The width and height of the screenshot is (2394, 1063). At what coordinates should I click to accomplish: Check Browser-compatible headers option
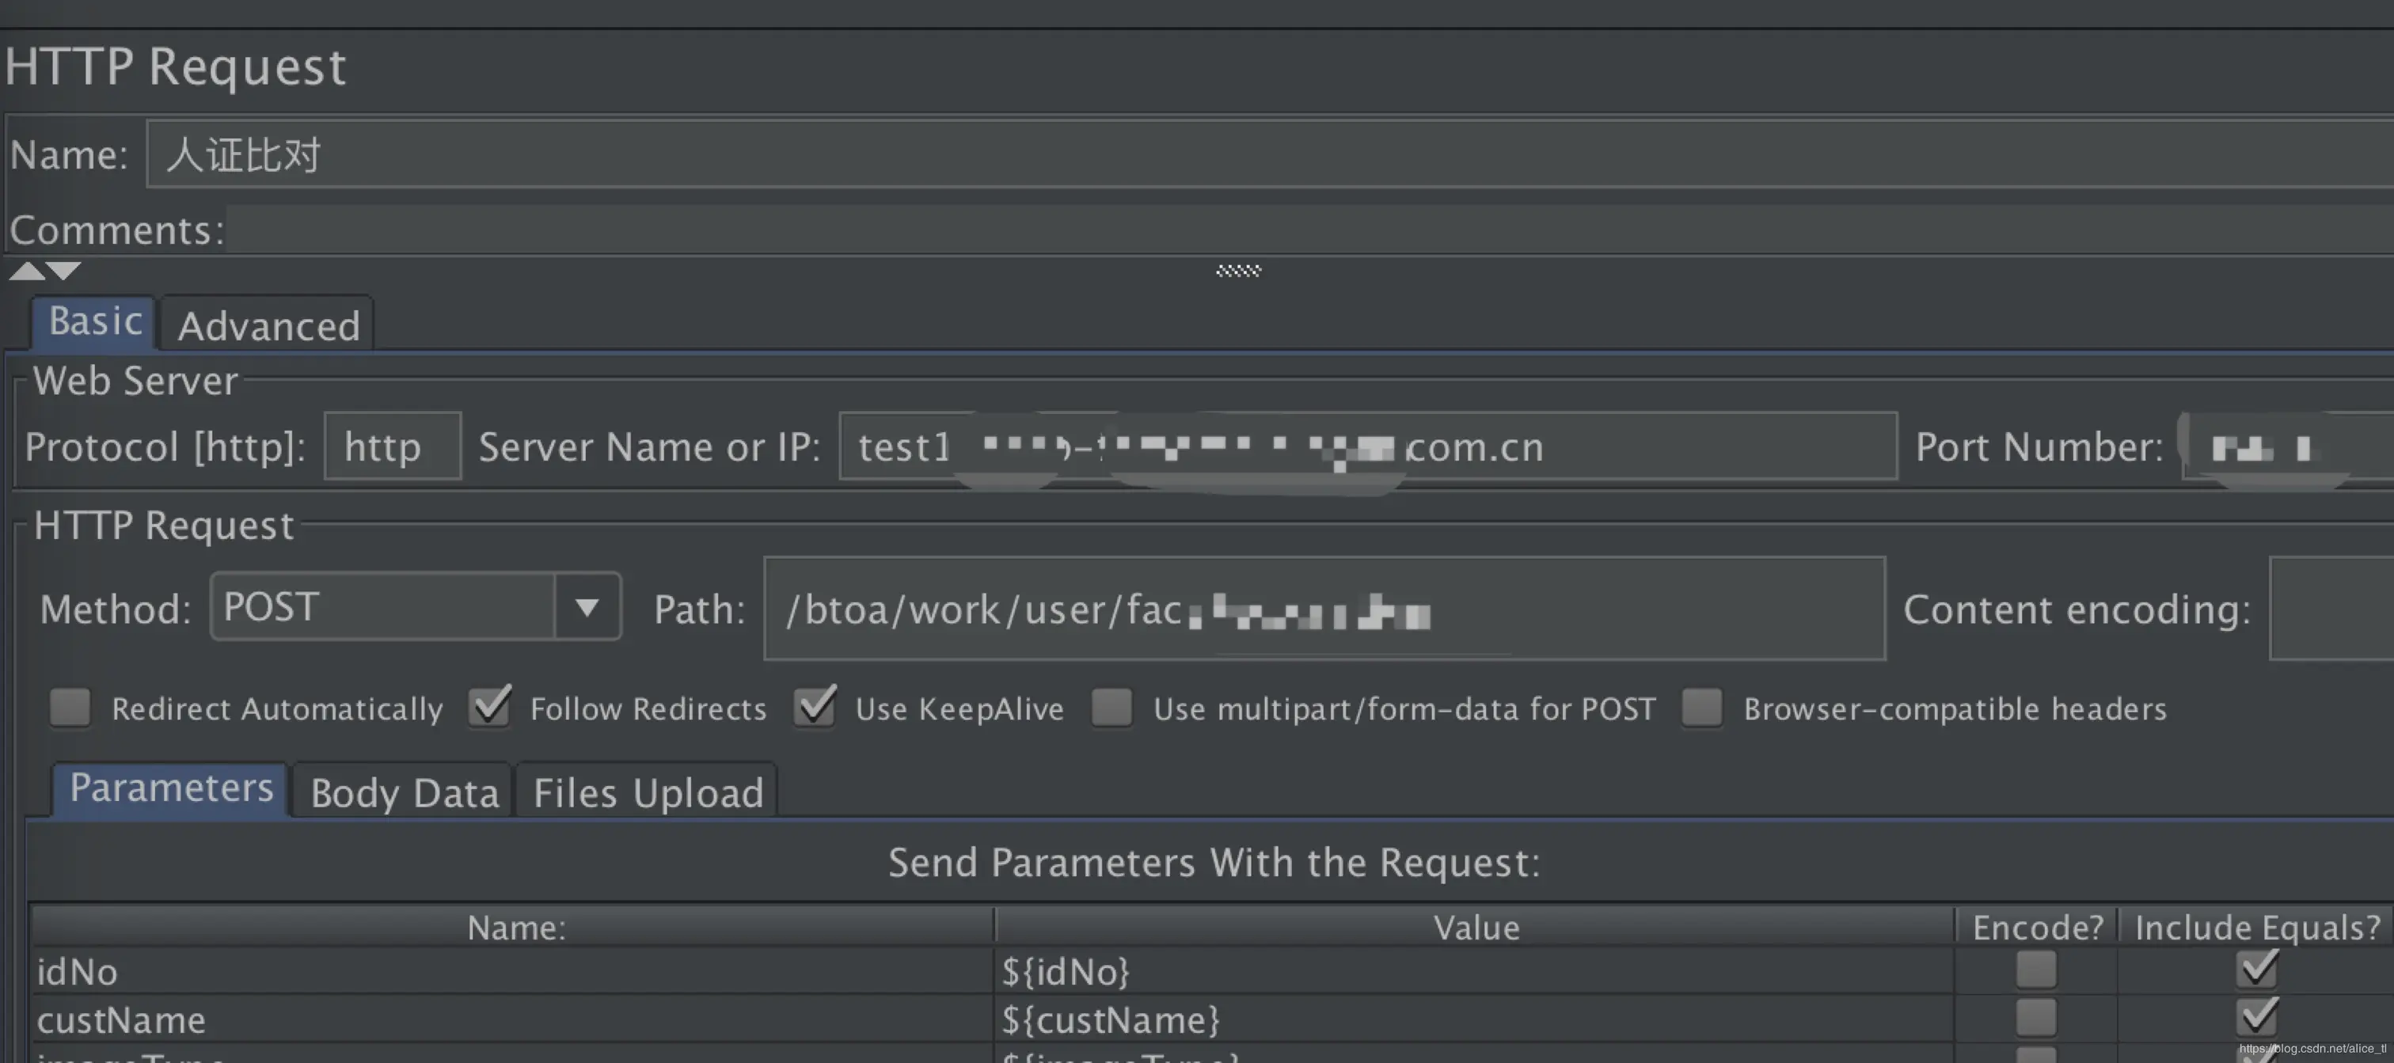(x=1701, y=708)
